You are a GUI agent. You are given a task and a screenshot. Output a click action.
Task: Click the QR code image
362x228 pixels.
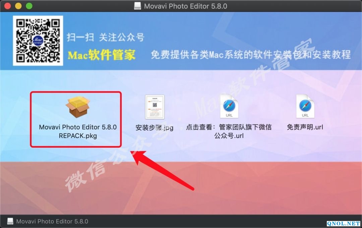(x=38, y=41)
